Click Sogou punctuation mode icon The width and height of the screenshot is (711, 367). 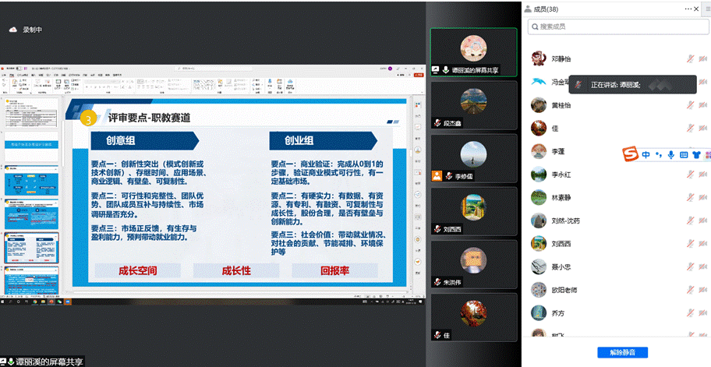tap(660, 154)
